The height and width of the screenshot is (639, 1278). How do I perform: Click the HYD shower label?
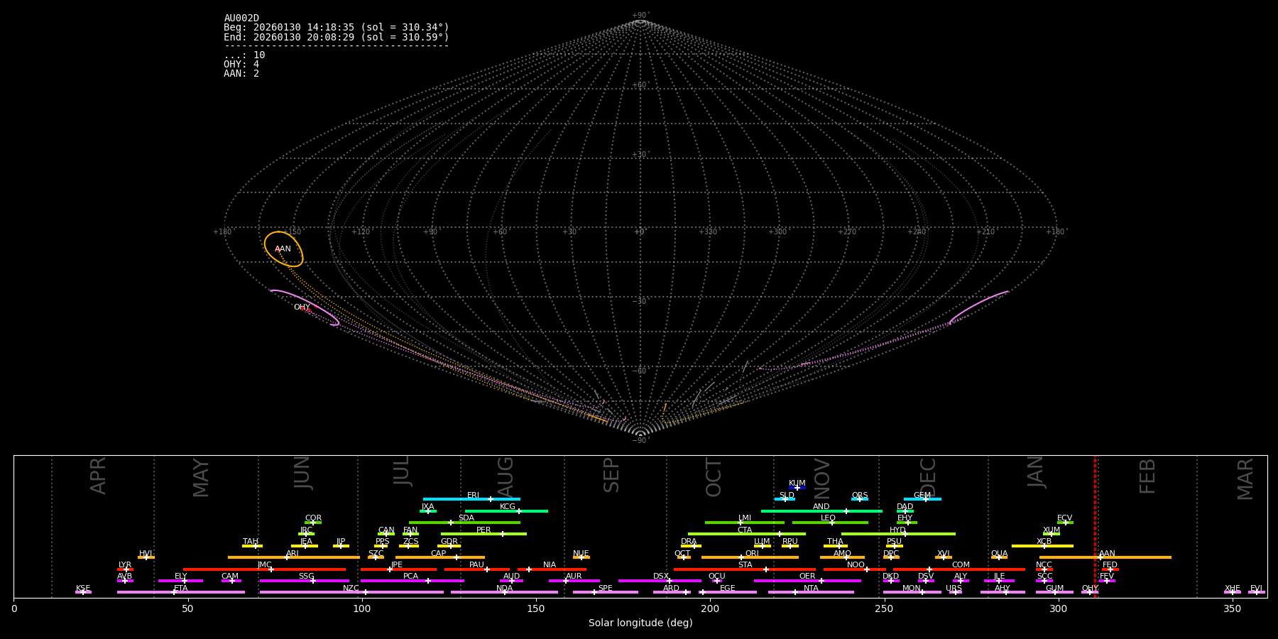[898, 530]
